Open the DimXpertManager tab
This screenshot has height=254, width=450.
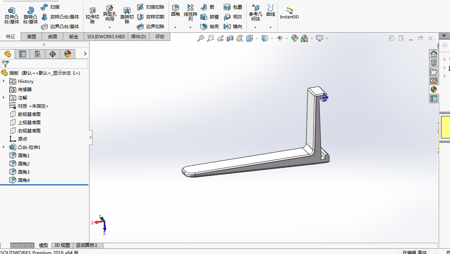53,54
